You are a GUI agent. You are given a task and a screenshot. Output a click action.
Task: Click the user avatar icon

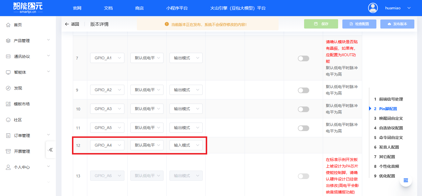tap(373, 8)
